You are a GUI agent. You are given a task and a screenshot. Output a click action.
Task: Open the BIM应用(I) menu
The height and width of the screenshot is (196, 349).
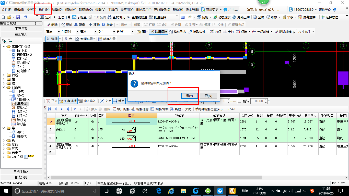pyautogui.click(x=144, y=10)
